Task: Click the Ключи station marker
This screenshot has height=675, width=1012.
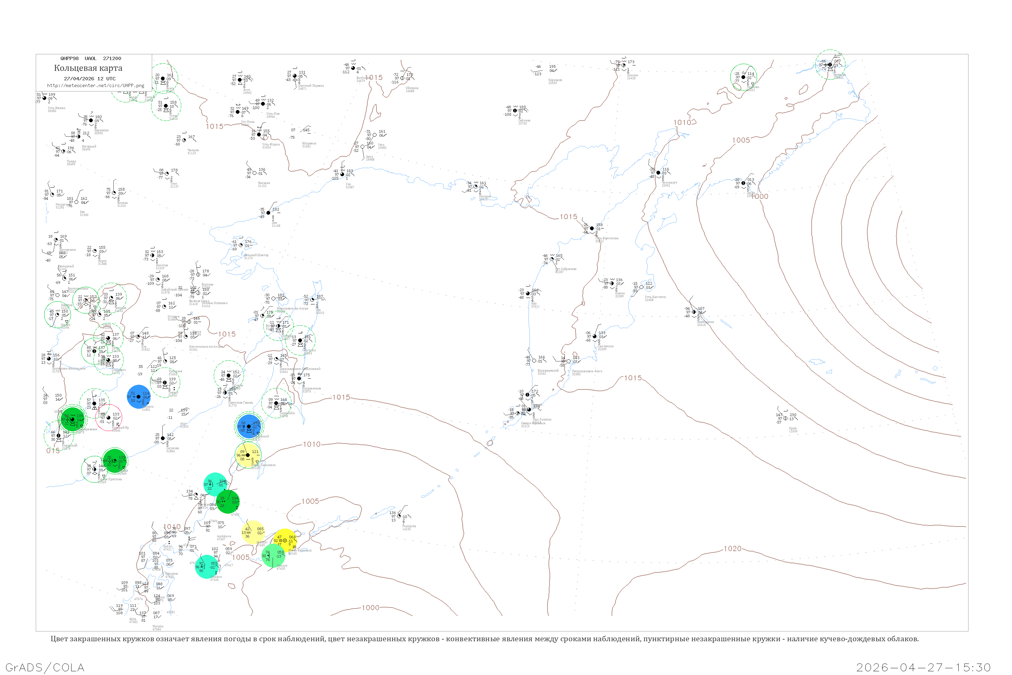Action: (x=612, y=283)
